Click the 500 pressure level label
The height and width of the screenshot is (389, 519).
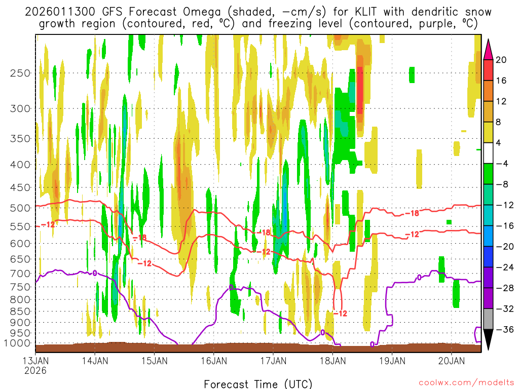(x=20, y=208)
